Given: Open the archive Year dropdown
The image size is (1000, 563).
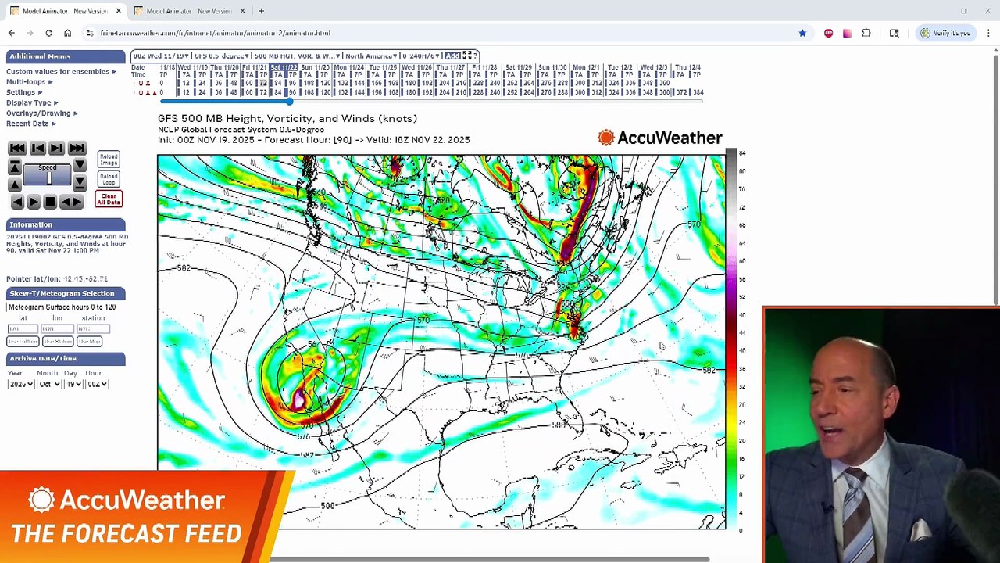Looking at the screenshot, I should pos(20,384).
